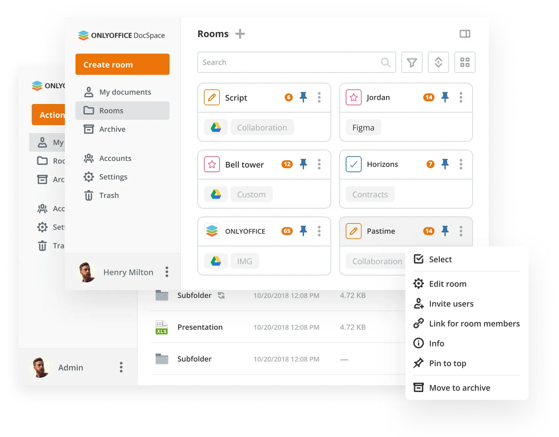Click the Figma tag
The image size is (559, 437).
pyautogui.click(x=363, y=128)
